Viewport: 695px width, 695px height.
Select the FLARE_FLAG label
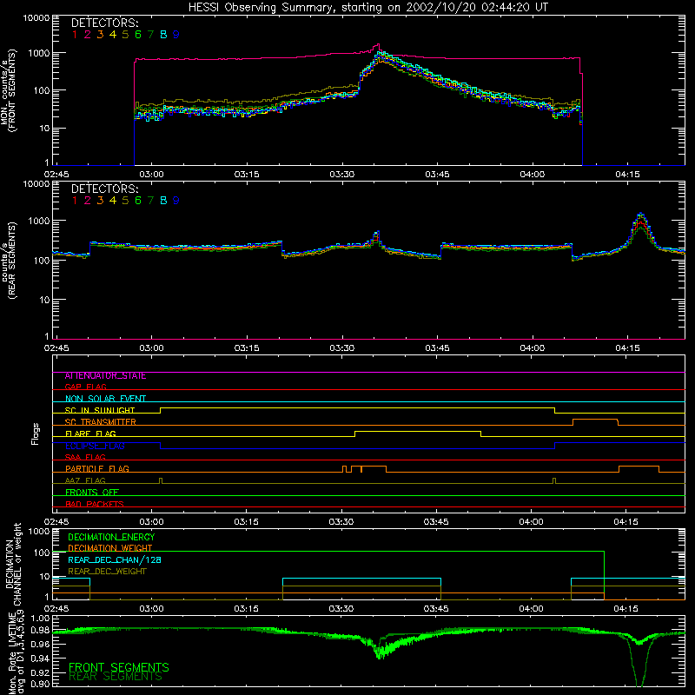90,434
